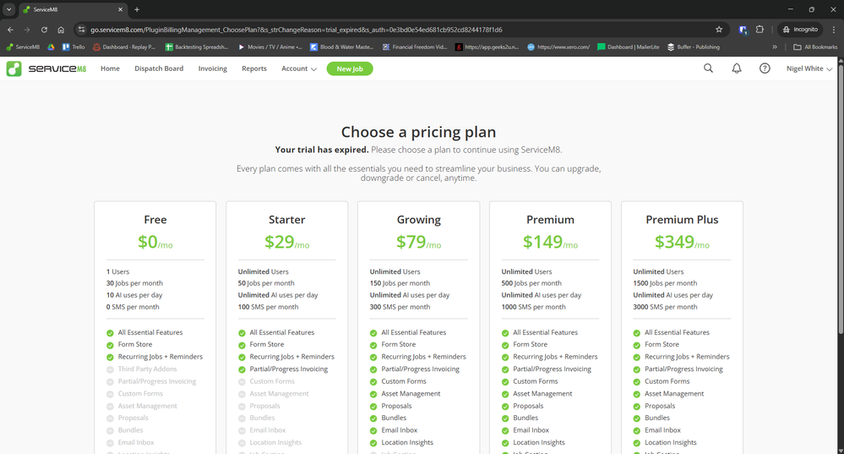Expand the Nigel White user menu
Screen dimensions: 844x454
[809, 69]
